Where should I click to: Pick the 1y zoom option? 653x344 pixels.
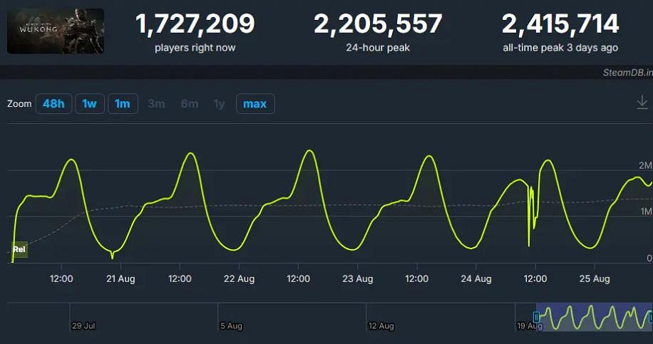coord(220,104)
